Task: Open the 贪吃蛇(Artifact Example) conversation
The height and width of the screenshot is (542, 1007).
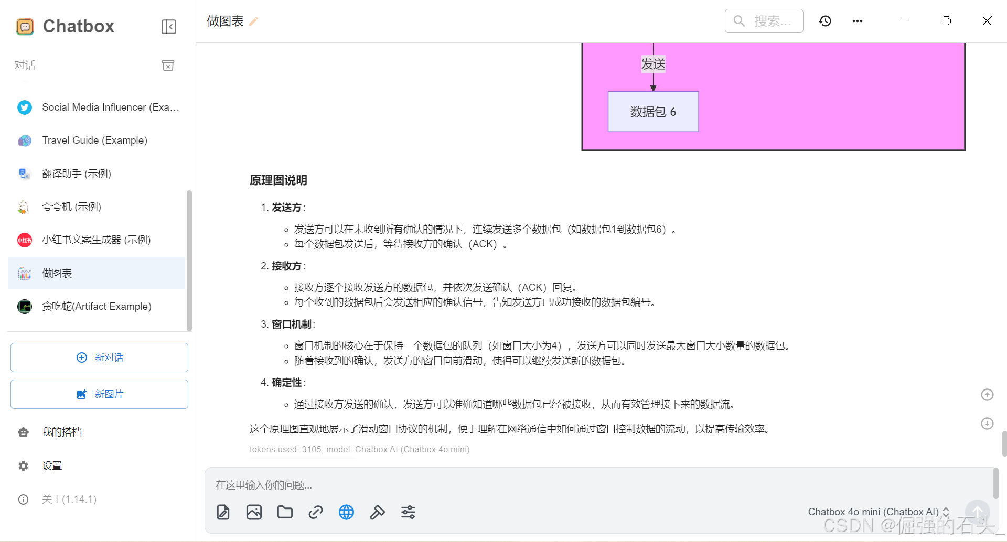Action: pyautogui.click(x=97, y=307)
